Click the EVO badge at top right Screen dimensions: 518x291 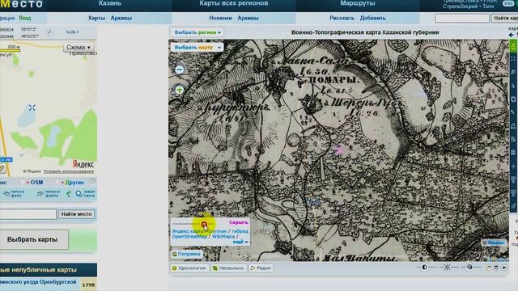coord(508,3)
